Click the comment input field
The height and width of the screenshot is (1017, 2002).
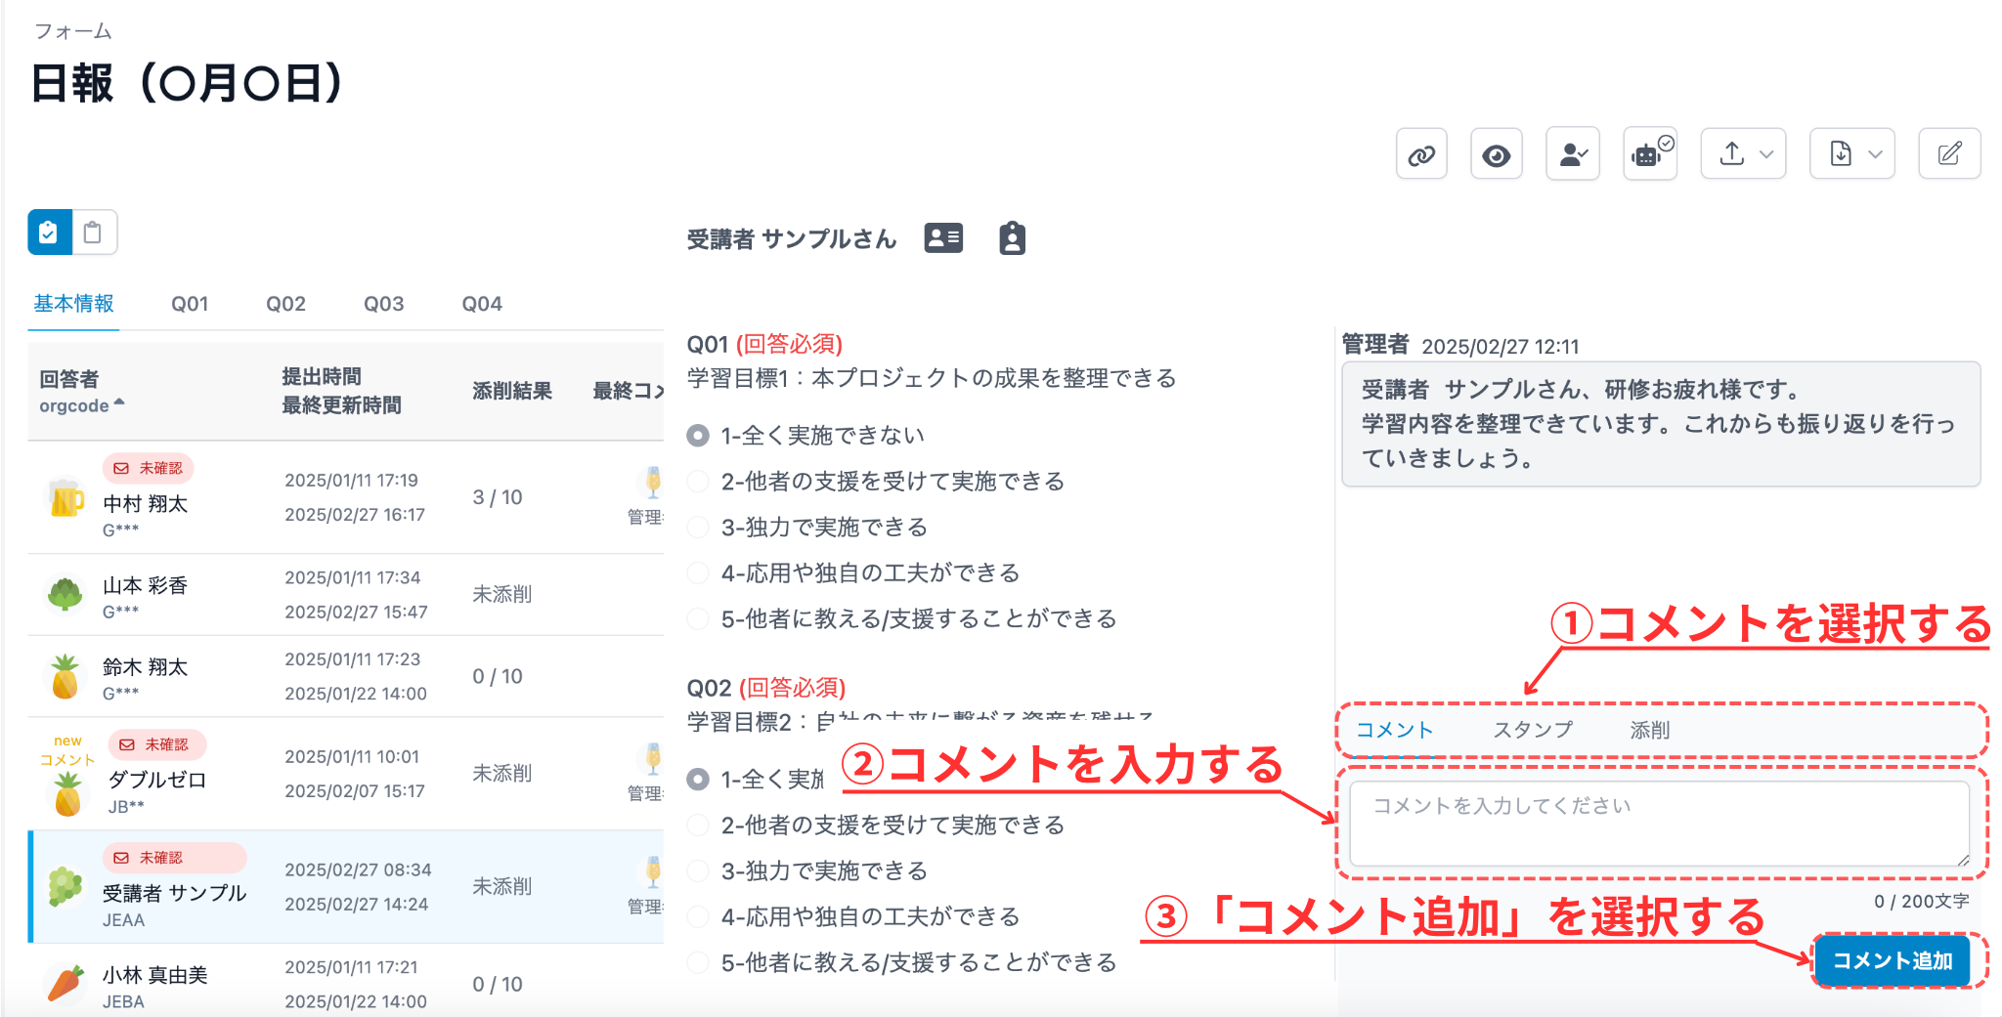coord(1660,824)
